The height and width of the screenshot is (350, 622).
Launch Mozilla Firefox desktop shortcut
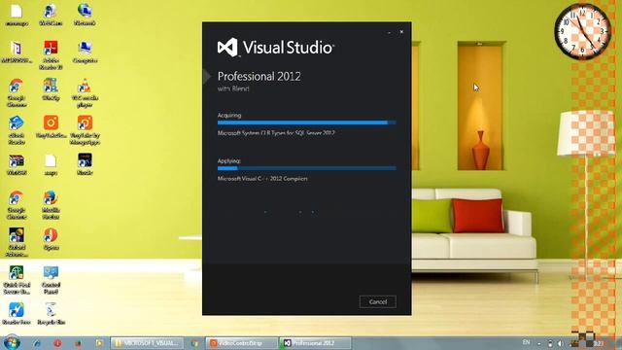point(51,205)
